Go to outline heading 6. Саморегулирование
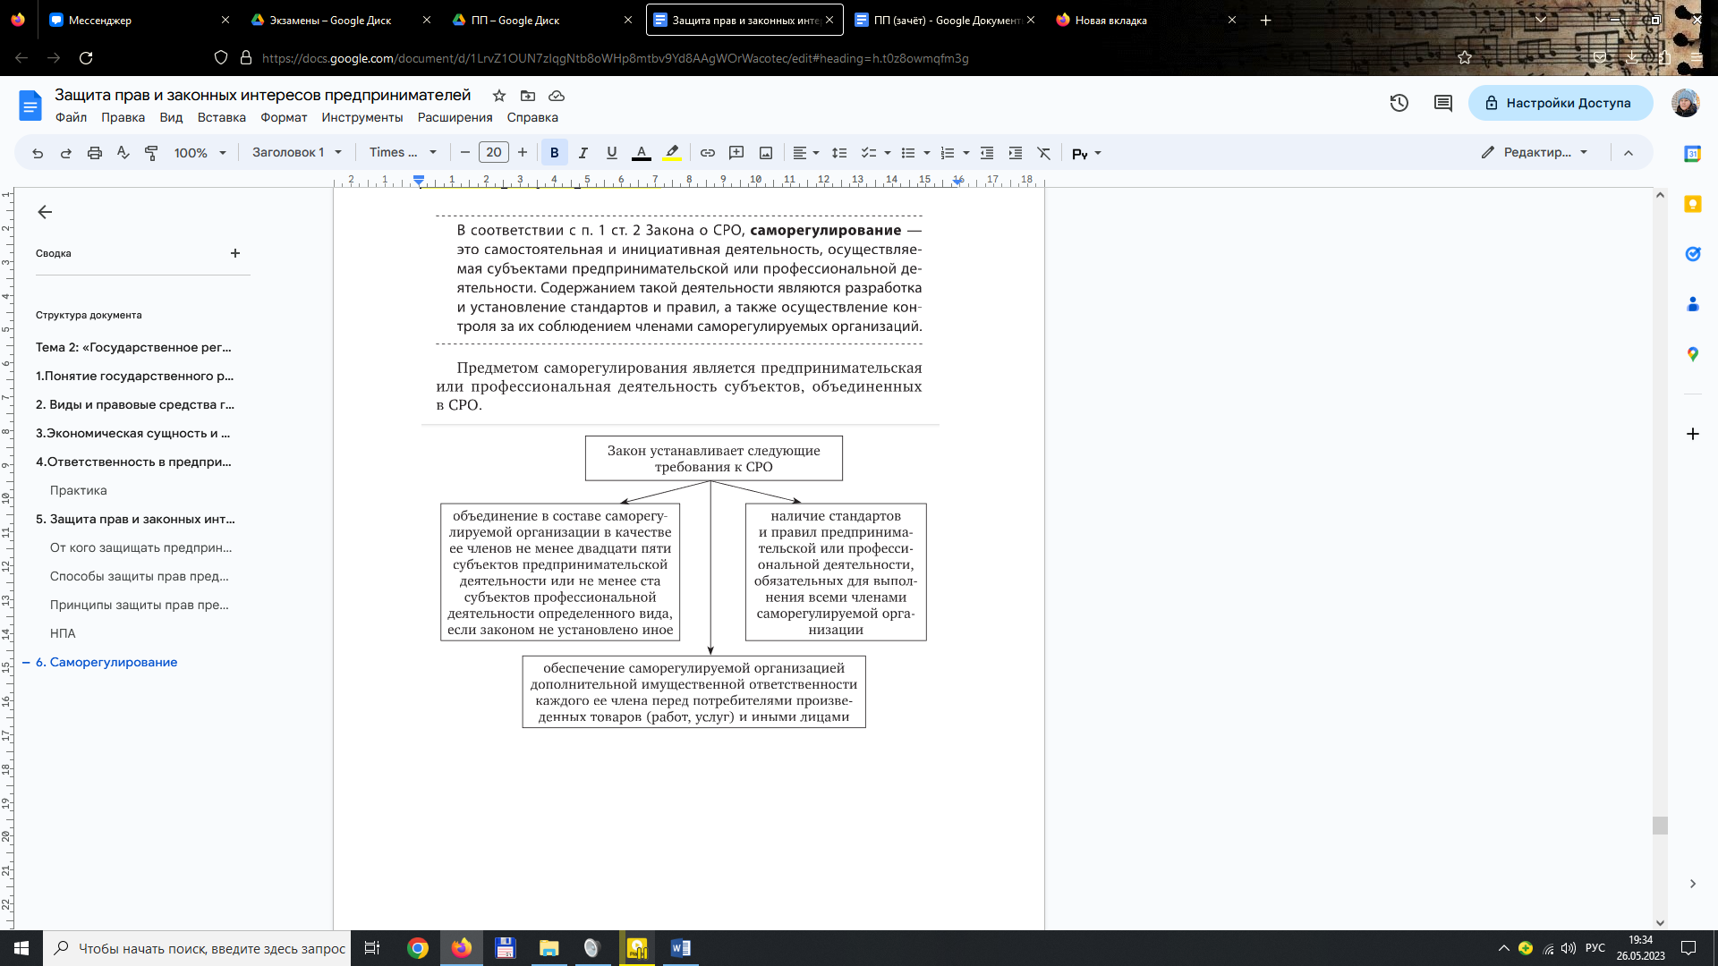The width and height of the screenshot is (1718, 966). (x=106, y=662)
